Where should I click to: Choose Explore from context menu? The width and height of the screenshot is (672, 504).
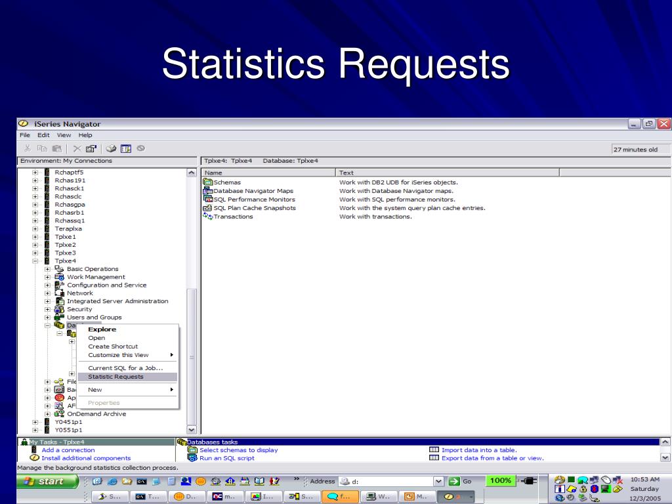point(127,329)
